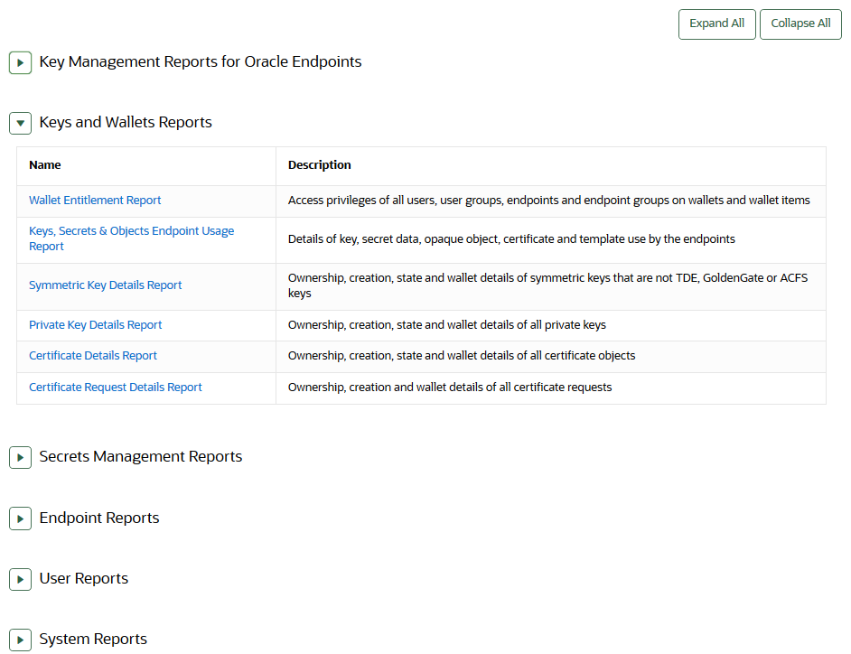Expand the User Reports section
Viewport: 851px width, 654px height.
point(20,579)
